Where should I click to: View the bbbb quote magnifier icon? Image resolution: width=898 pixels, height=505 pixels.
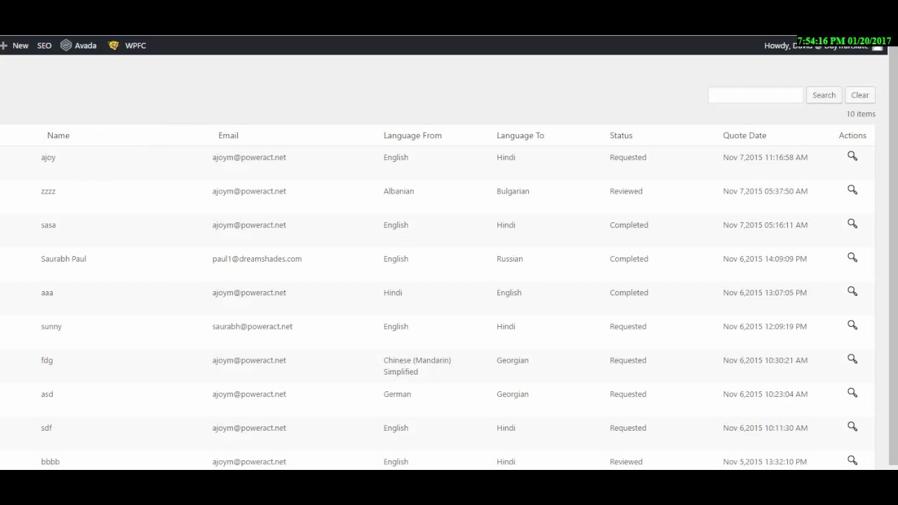coord(852,460)
